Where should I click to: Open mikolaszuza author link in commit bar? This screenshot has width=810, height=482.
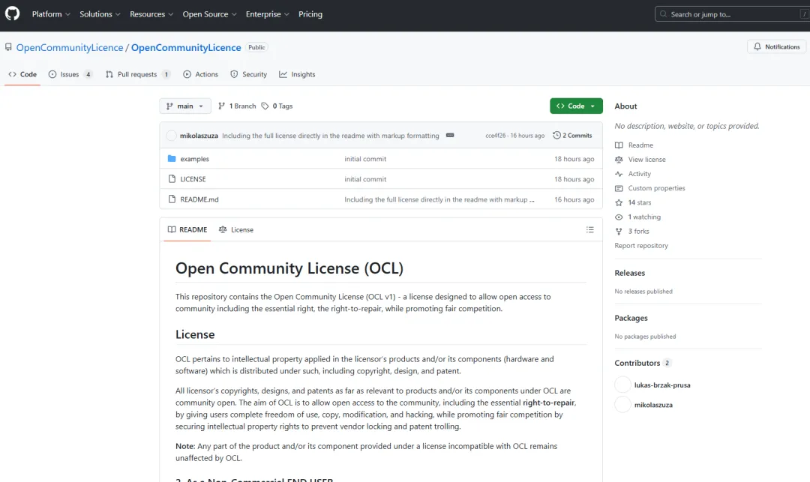coord(199,136)
